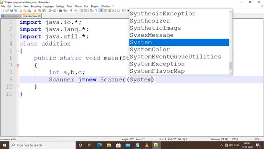This screenshot has width=264, height=149.
Task: Save the file using the Save icon
Action: pos(11,10)
